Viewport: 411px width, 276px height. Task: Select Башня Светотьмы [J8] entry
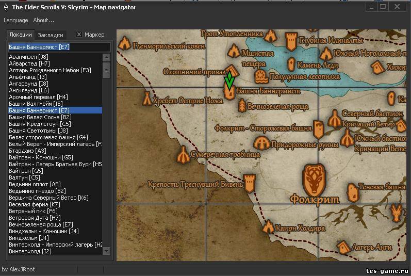pyautogui.click(x=55, y=131)
